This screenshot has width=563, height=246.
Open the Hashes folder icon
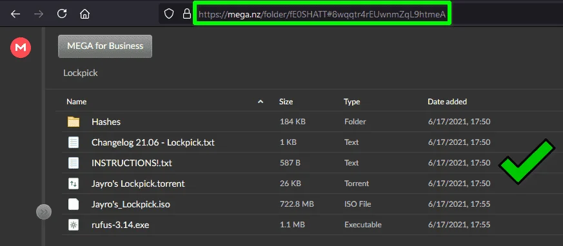[74, 122]
